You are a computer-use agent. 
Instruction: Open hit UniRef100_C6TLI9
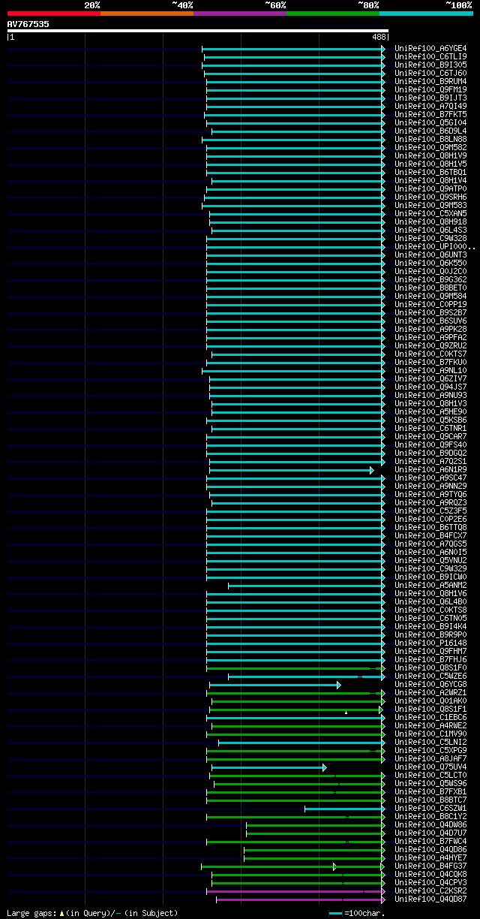coord(430,56)
